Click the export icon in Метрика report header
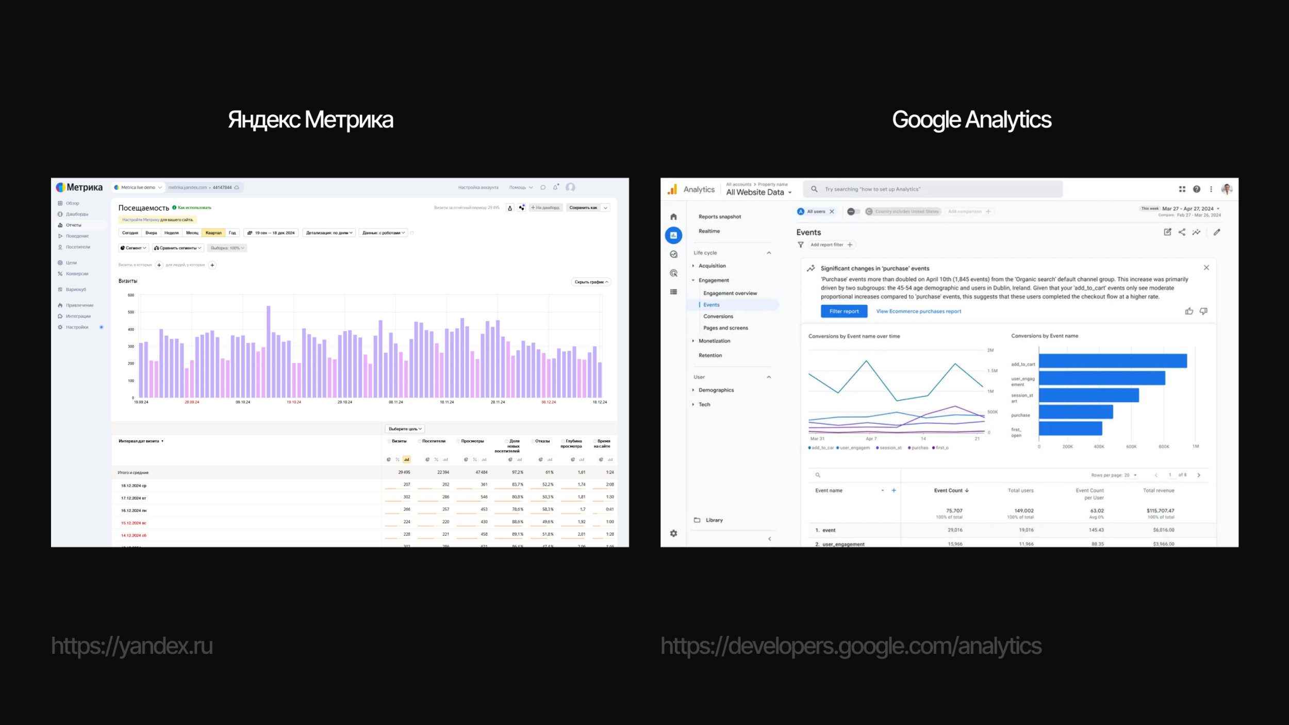The width and height of the screenshot is (1289, 725). click(510, 208)
